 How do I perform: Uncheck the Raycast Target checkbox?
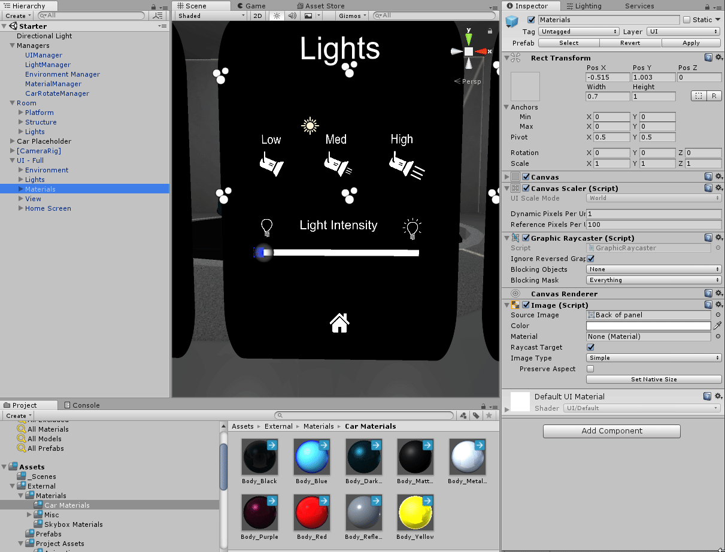590,347
